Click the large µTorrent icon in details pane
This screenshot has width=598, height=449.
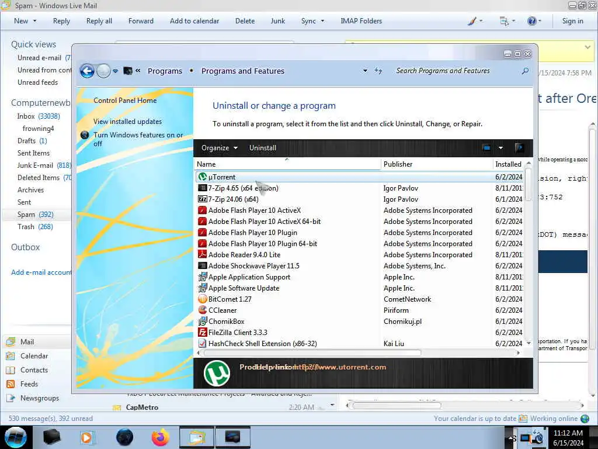point(217,373)
